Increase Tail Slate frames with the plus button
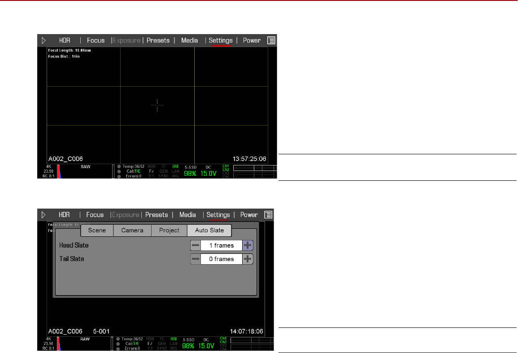 248,259
